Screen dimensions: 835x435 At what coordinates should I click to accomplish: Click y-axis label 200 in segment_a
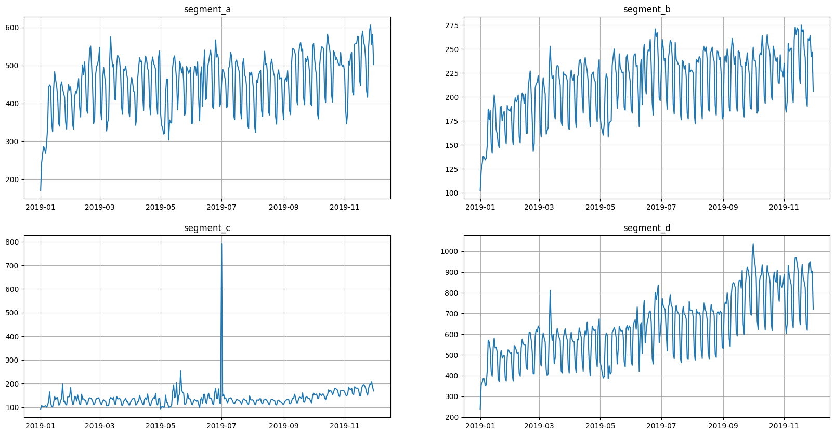click(x=12, y=180)
